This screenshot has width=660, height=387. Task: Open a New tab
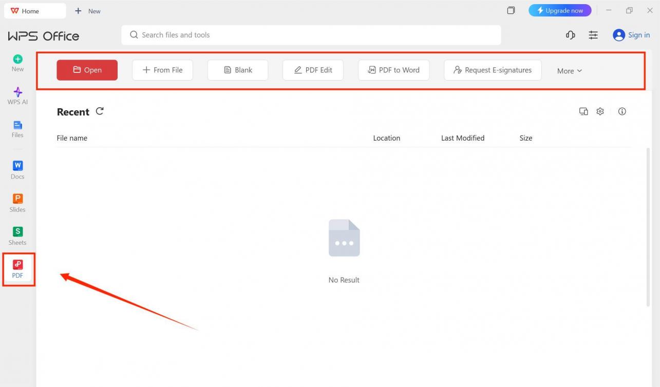click(88, 11)
